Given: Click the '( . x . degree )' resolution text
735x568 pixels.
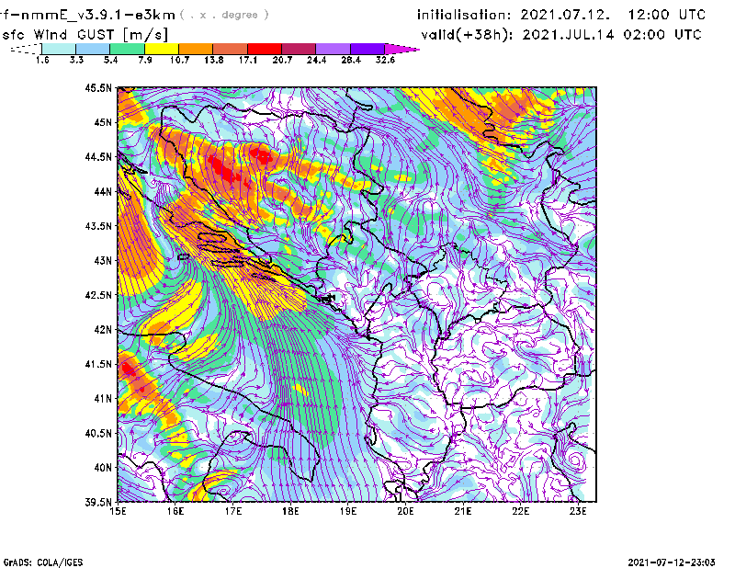Looking at the screenshot, I should (x=224, y=15).
